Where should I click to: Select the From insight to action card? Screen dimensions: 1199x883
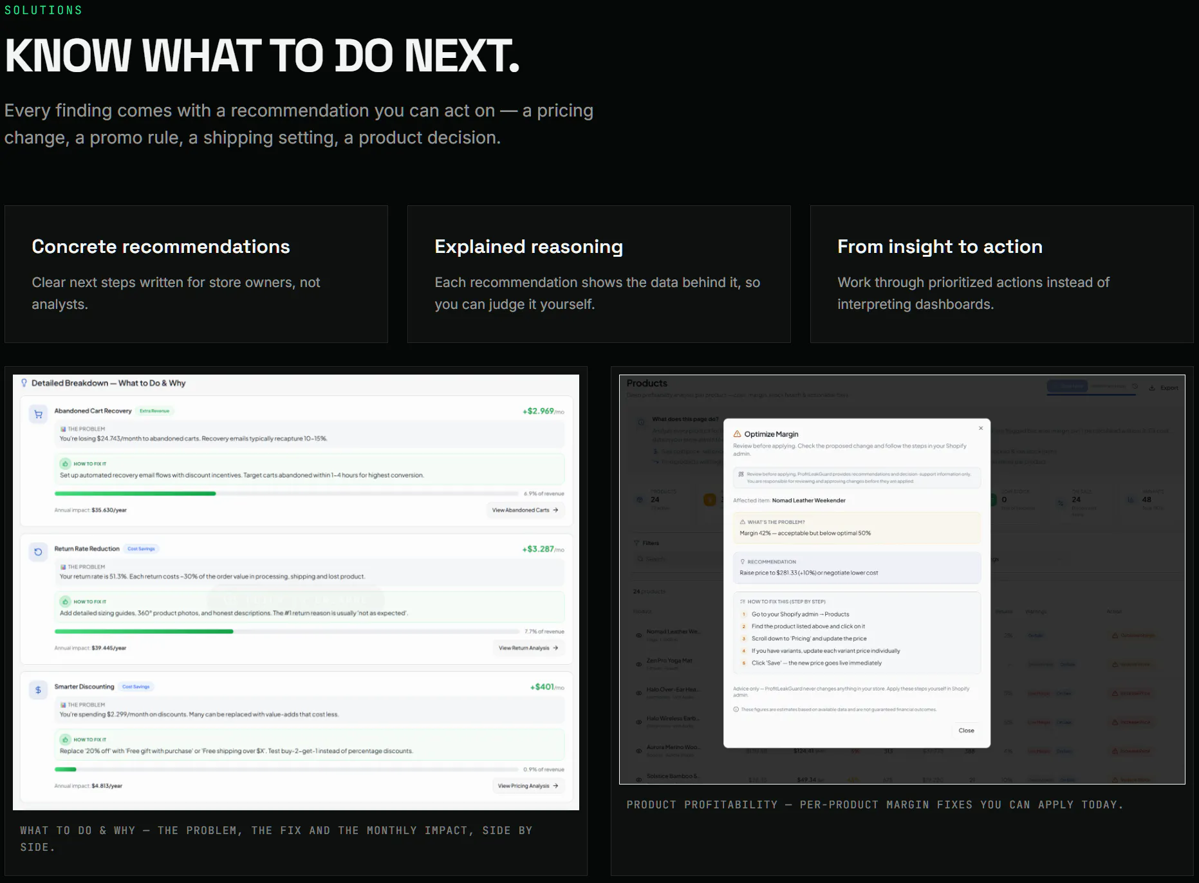tap(1002, 274)
